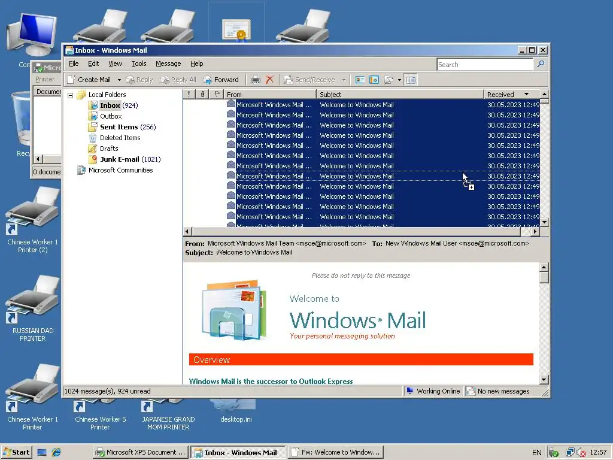Click the search magnifier icon
The width and height of the screenshot is (613, 460).
[x=541, y=63]
